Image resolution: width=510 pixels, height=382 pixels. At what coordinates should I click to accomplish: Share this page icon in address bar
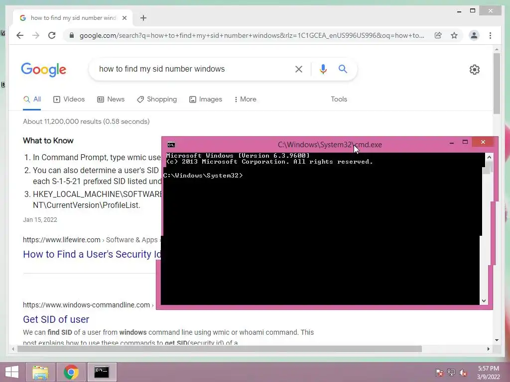point(438,35)
